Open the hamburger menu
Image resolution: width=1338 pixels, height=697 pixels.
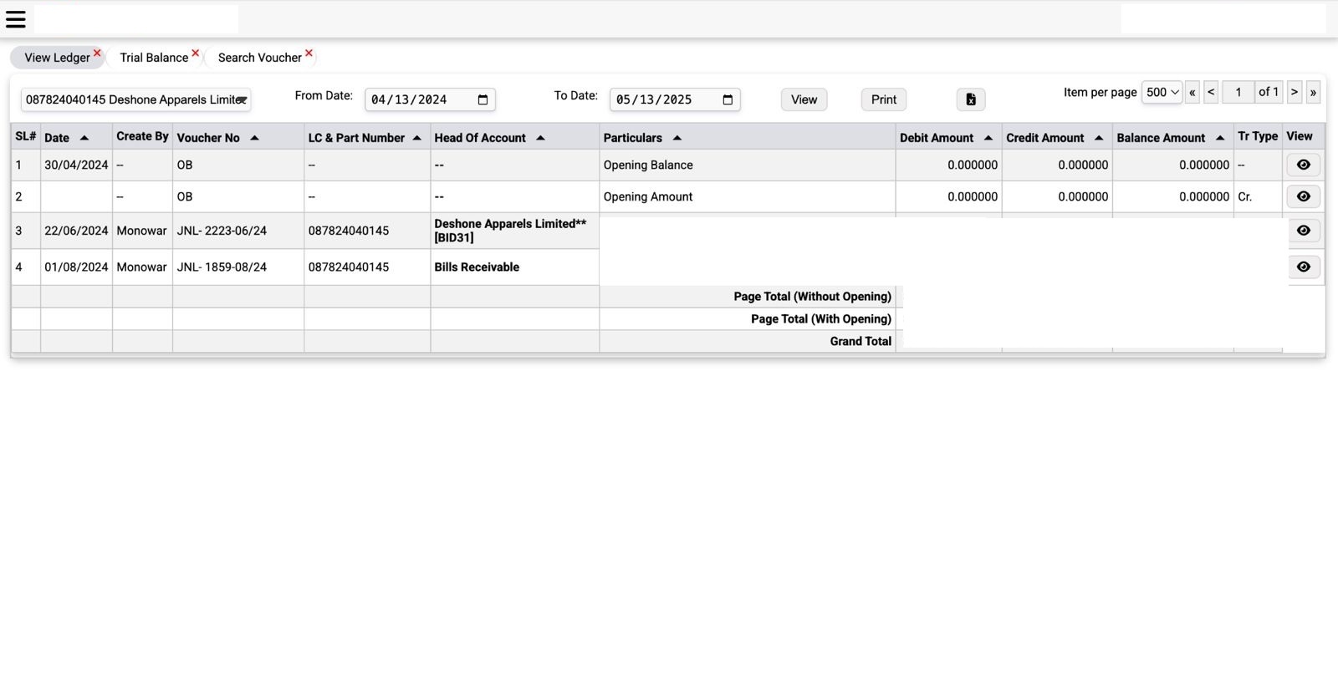coord(16,18)
